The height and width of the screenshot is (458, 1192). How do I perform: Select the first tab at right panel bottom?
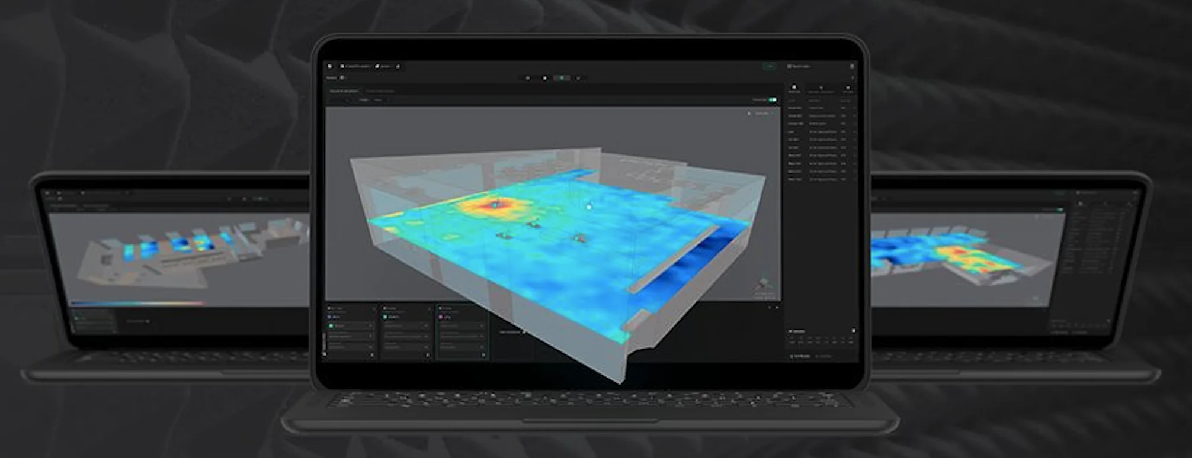[799, 356]
